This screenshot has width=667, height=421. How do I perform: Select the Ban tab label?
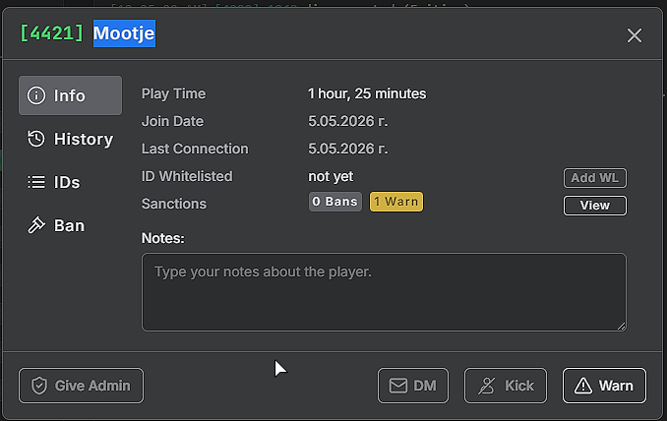coord(69,225)
